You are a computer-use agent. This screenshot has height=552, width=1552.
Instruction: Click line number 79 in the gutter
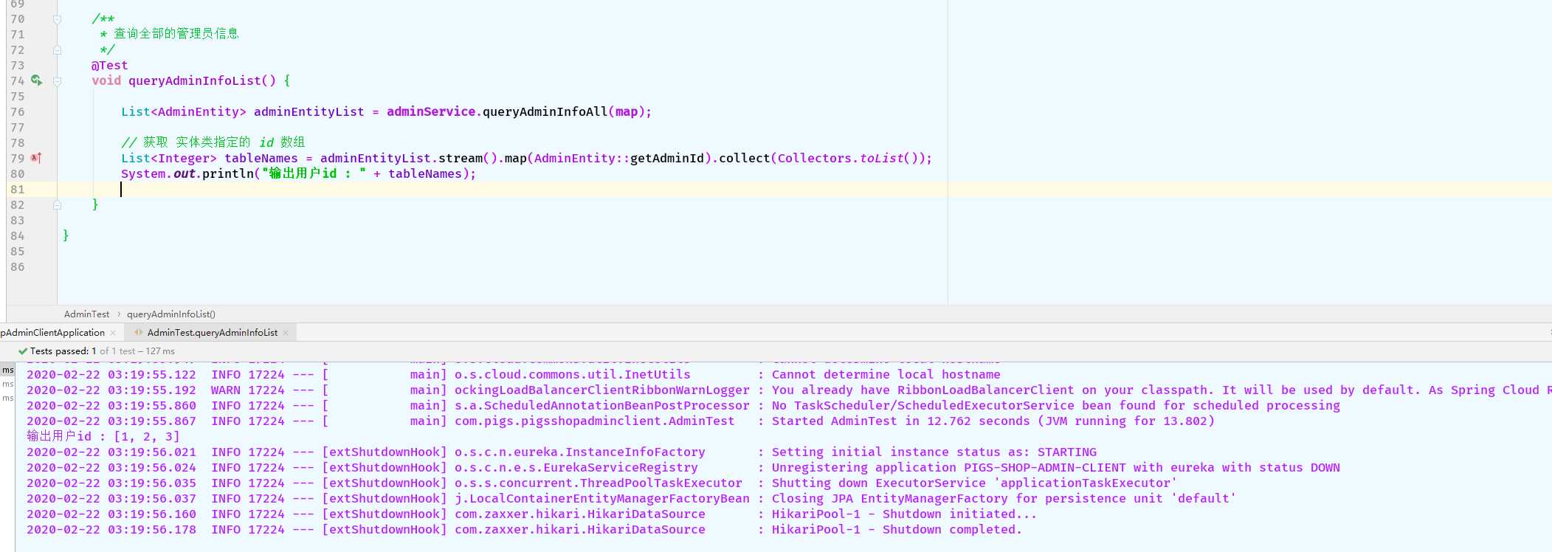click(18, 158)
